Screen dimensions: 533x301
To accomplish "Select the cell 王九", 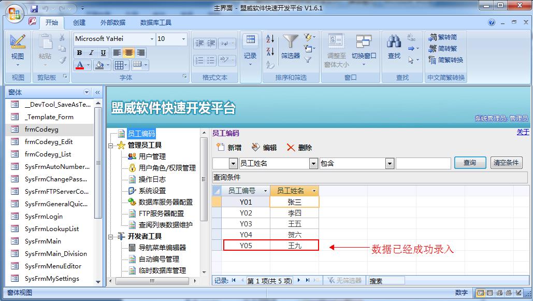I will click(294, 246).
